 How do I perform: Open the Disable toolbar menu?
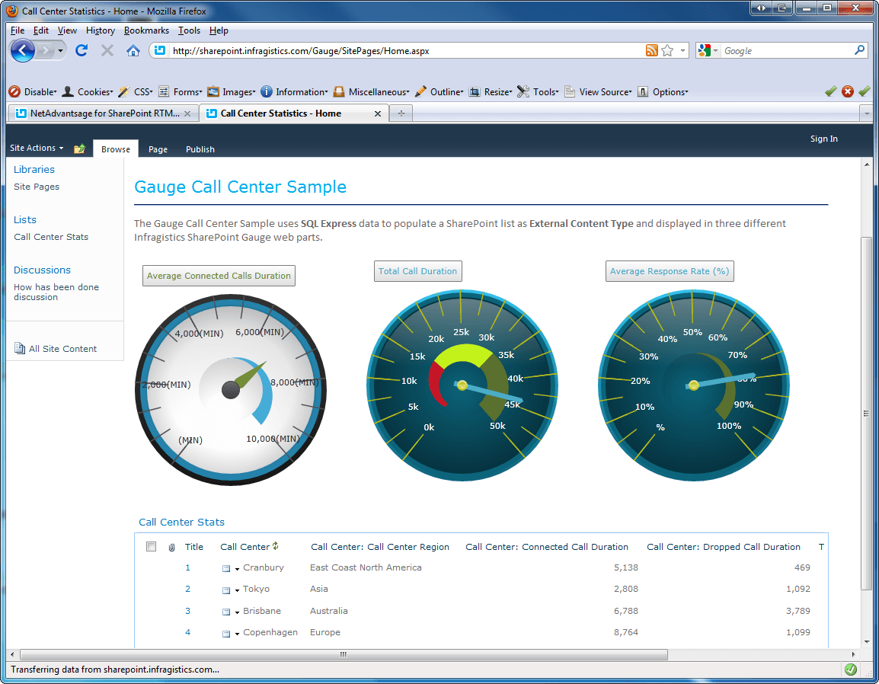click(33, 92)
